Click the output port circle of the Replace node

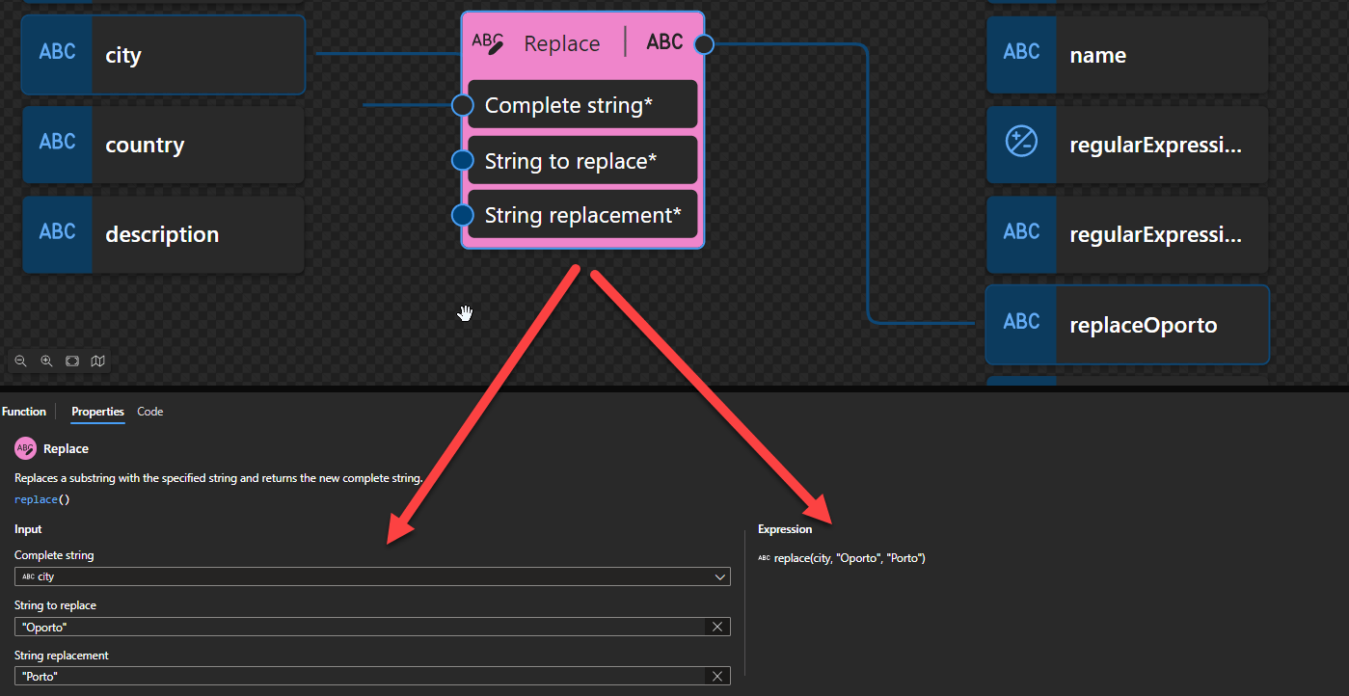703,43
